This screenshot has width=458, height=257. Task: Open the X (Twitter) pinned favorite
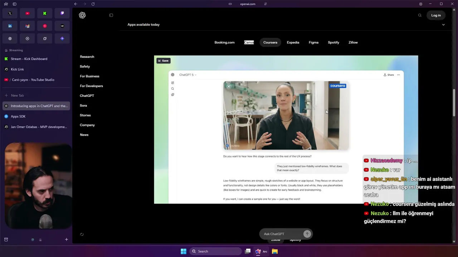pyautogui.click(x=10, y=13)
